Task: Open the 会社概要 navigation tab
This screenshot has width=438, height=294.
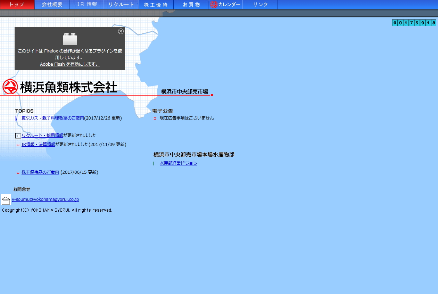Action: pos(52,5)
